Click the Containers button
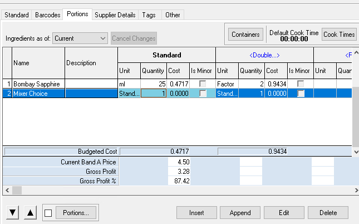359x224 pixels. [245, 35]
